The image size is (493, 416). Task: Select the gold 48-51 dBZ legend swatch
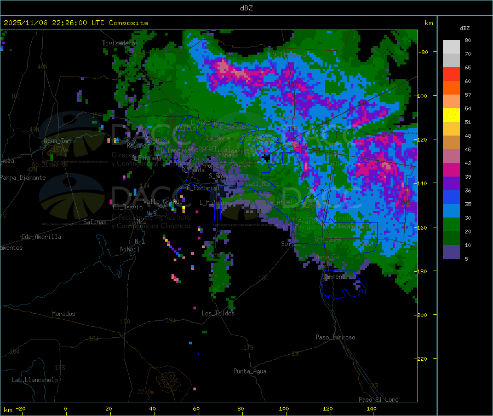coord(451,129)
